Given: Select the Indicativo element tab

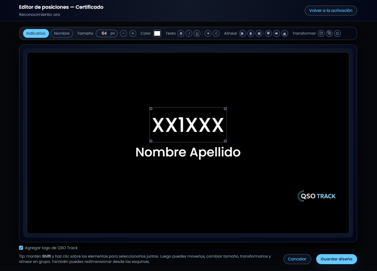Looking at the screenshot, I should point(36,33).
